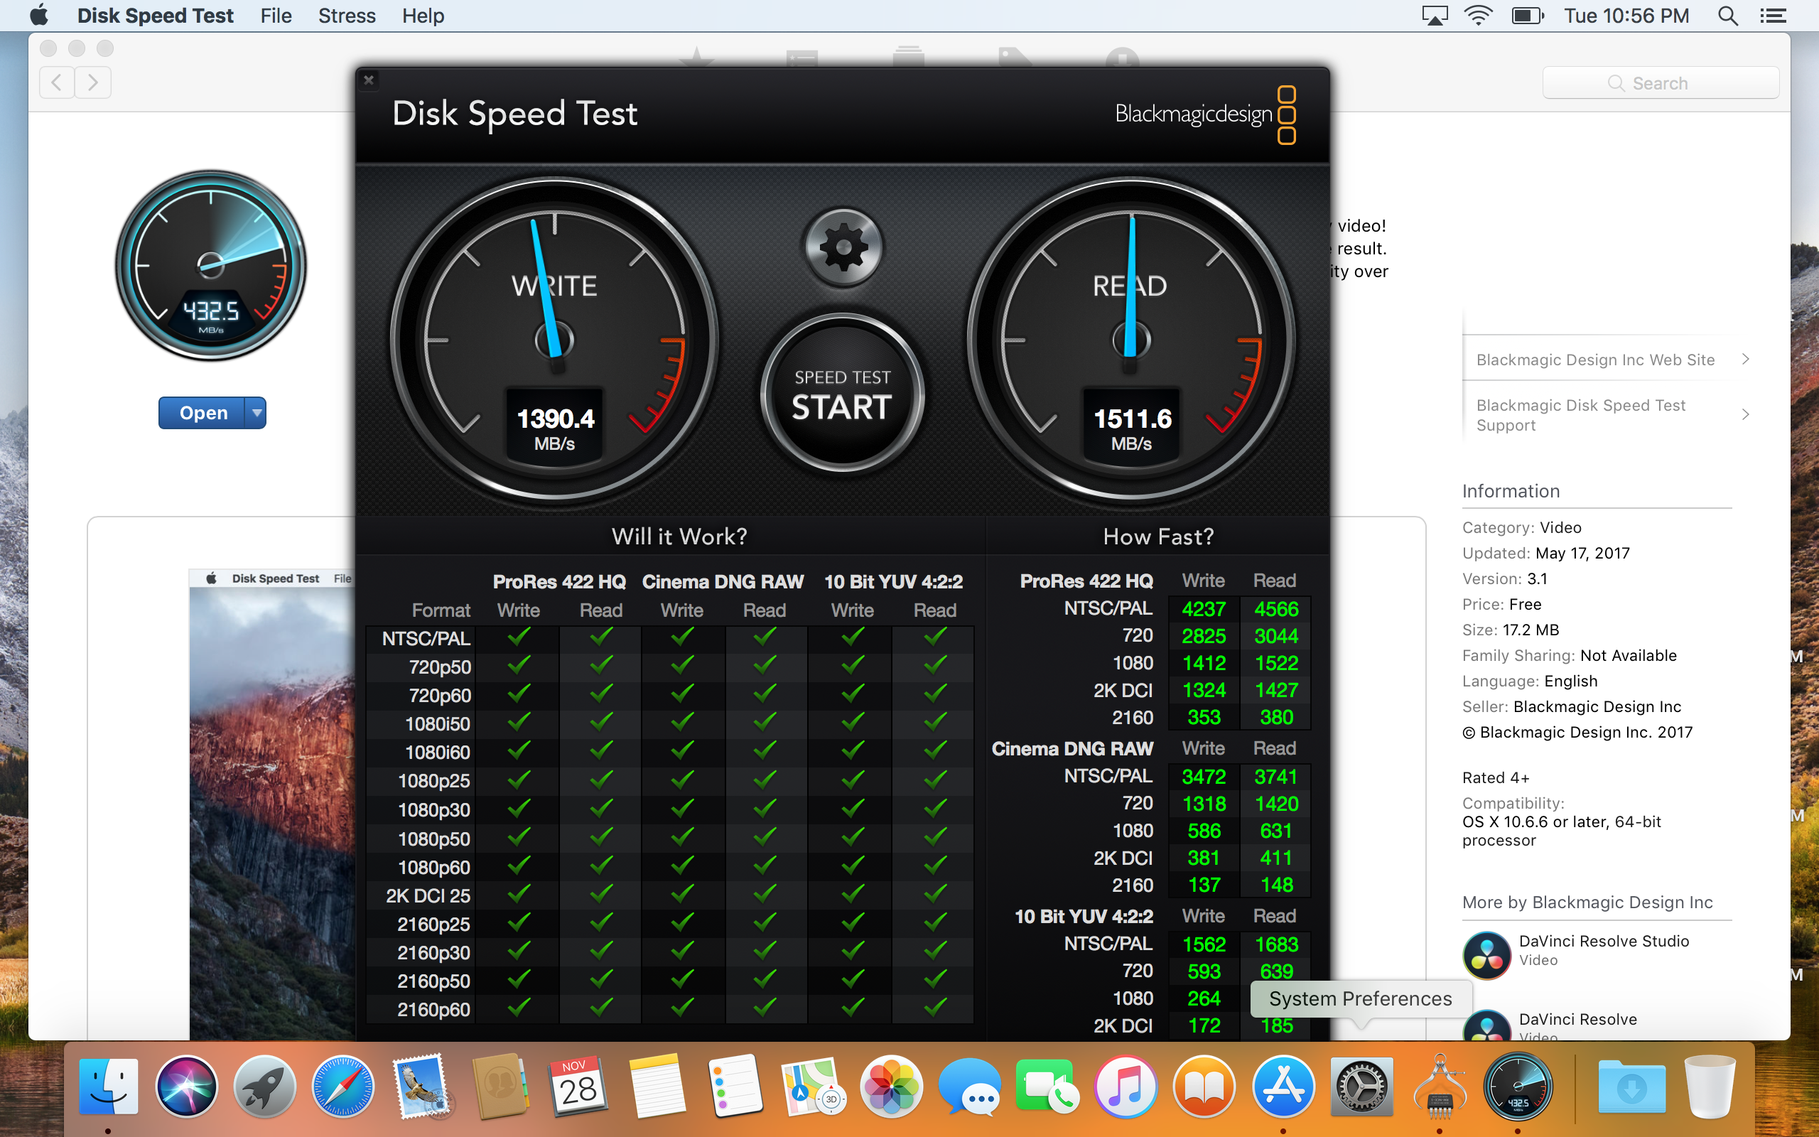Open Safari from the Dock

[342, 1087]
